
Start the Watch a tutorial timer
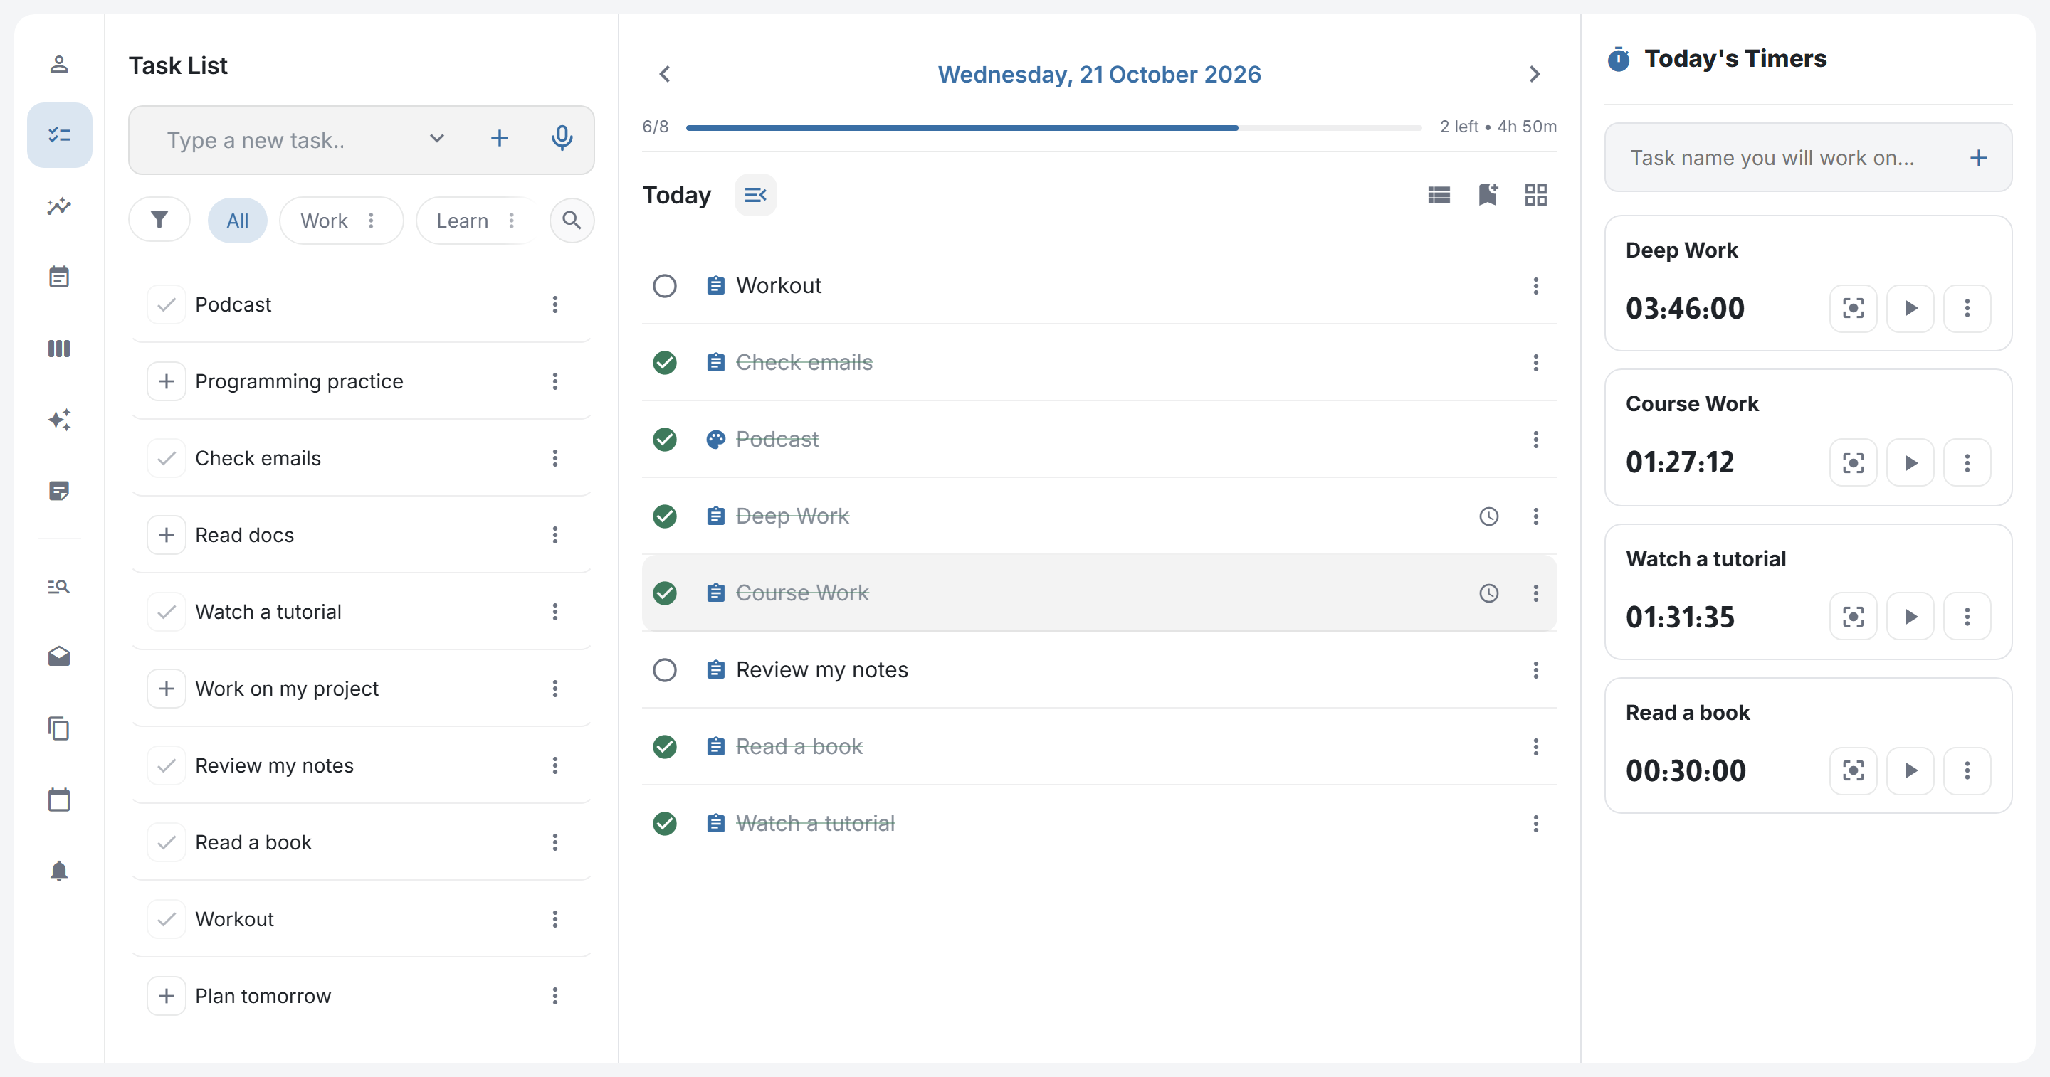pyautogui.click(x=1910, y=617)
